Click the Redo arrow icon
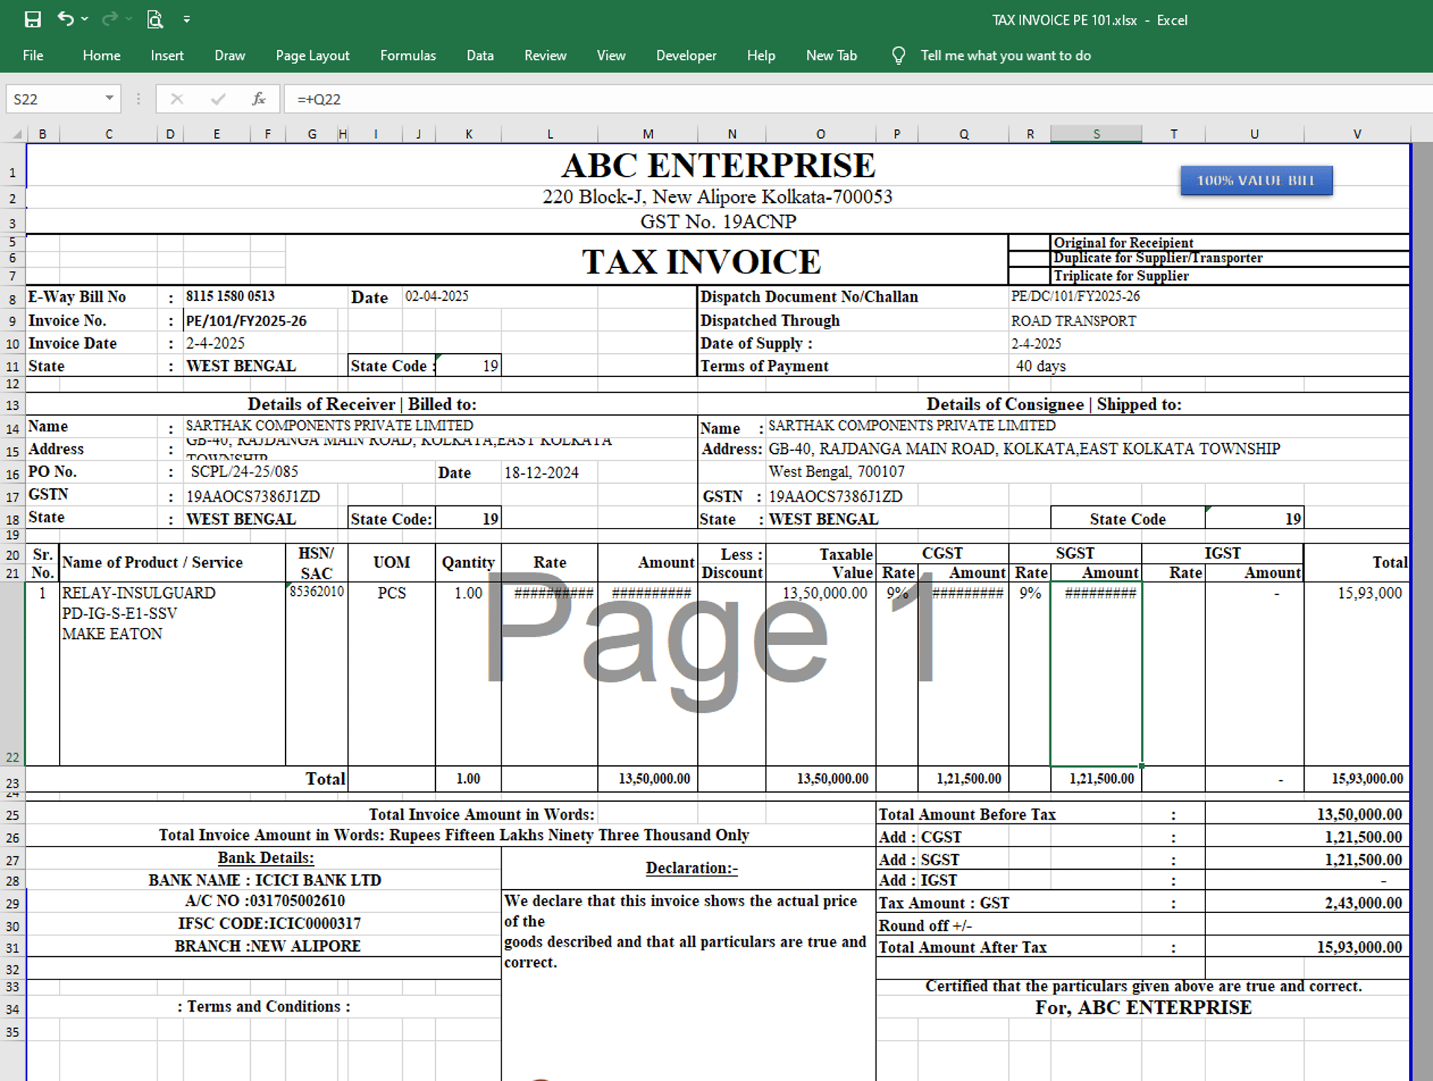Image resolution: width=1433 pixels, height=1081 pixels. [x=110, y=19]
